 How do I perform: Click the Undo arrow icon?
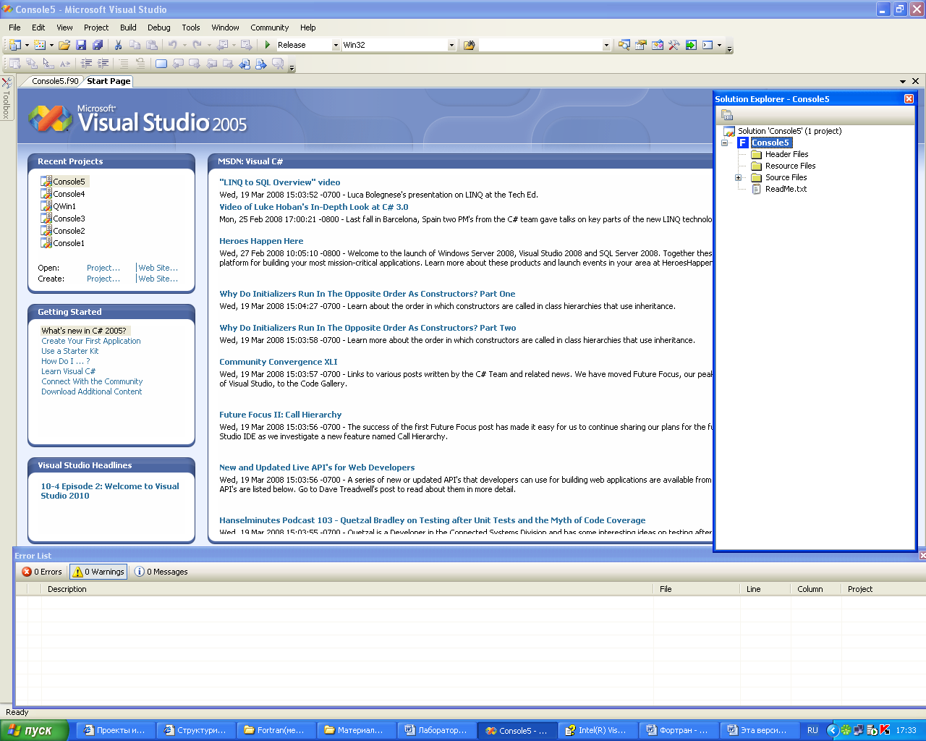coord(172,45)
